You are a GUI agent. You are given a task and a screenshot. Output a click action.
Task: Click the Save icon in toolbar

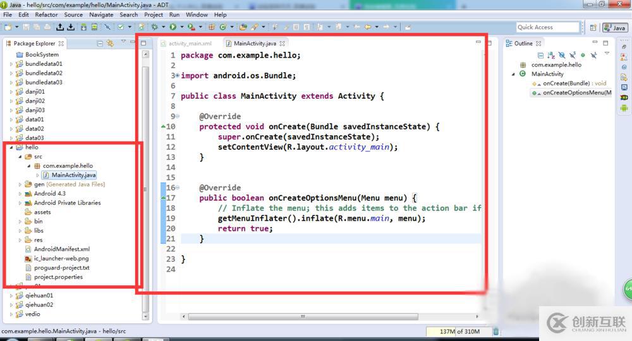[x=26, y=27]
